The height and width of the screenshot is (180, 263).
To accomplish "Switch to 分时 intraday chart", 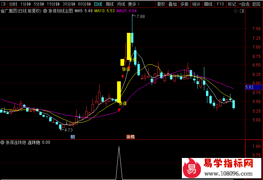I will [13, 4].
